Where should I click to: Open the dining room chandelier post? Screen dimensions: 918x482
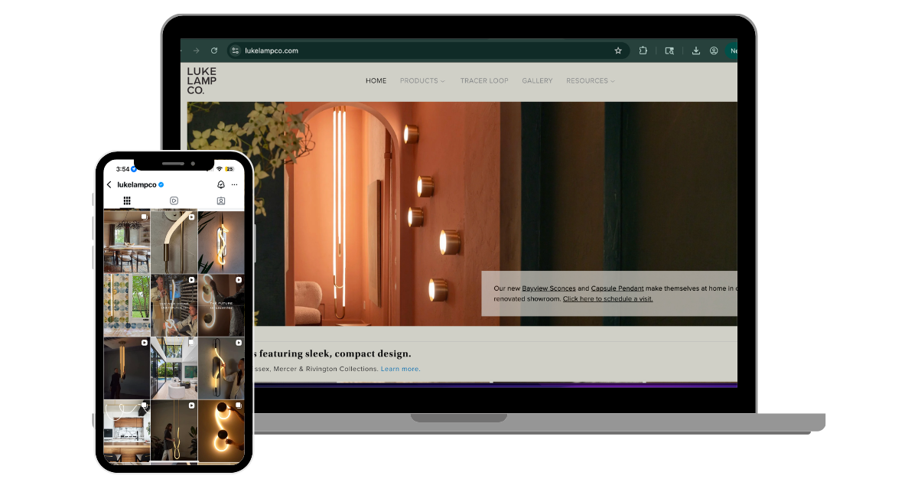tap(127, 242)
